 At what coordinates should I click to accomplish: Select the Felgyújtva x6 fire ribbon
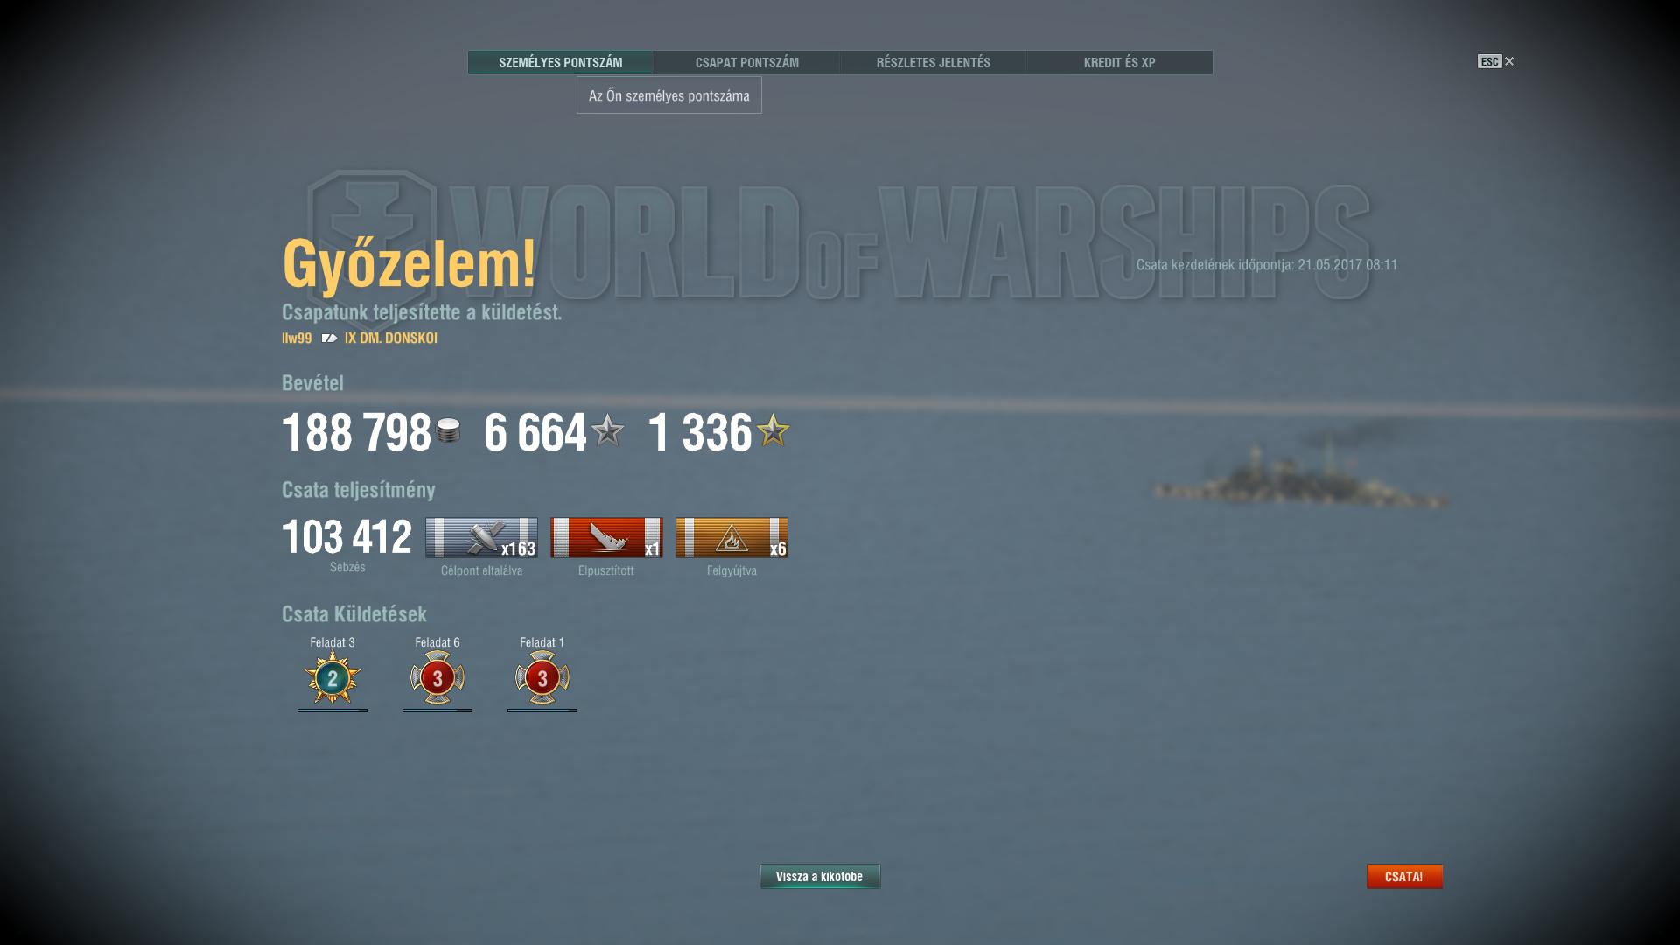(x=731, y=537)
